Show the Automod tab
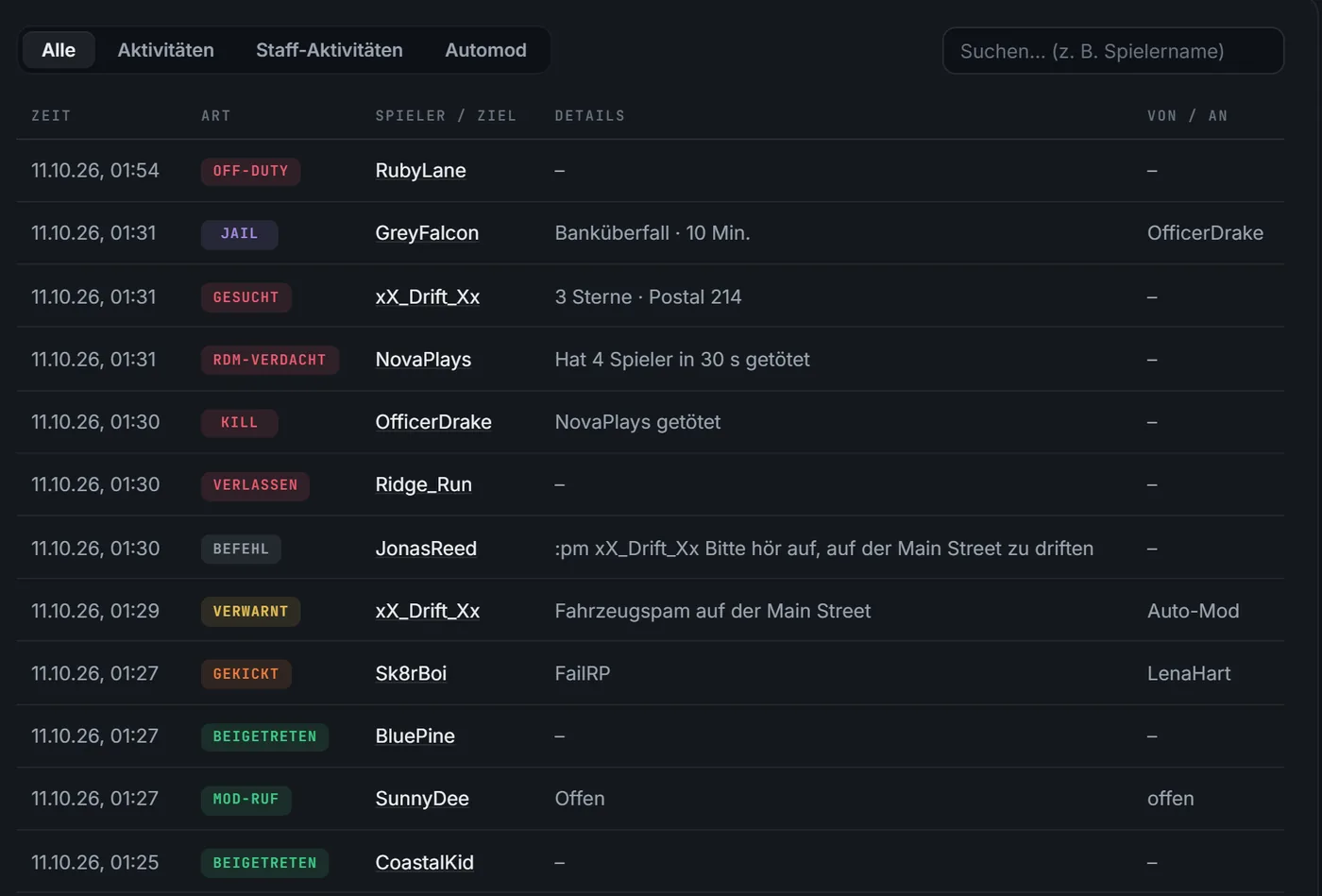 coord(485,50)
